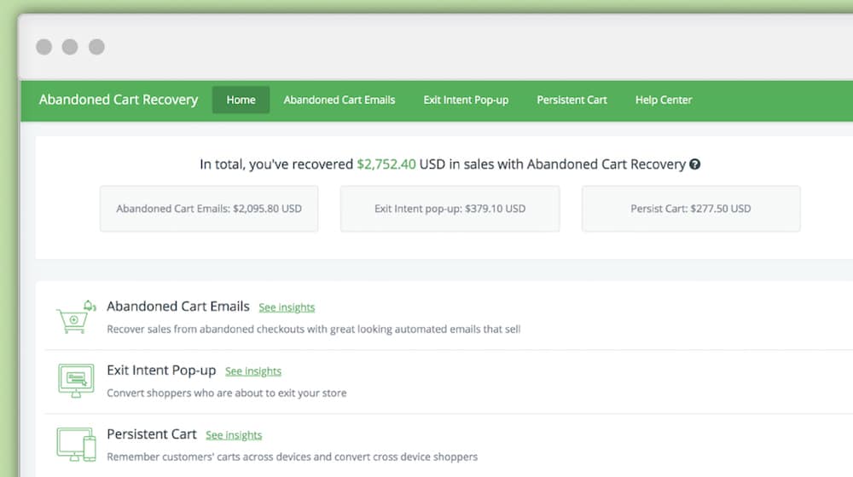The width and height of the screenshot is (853, 477).
Task: Click the Persistent Cart devices icon
Action: pos(76,445)
